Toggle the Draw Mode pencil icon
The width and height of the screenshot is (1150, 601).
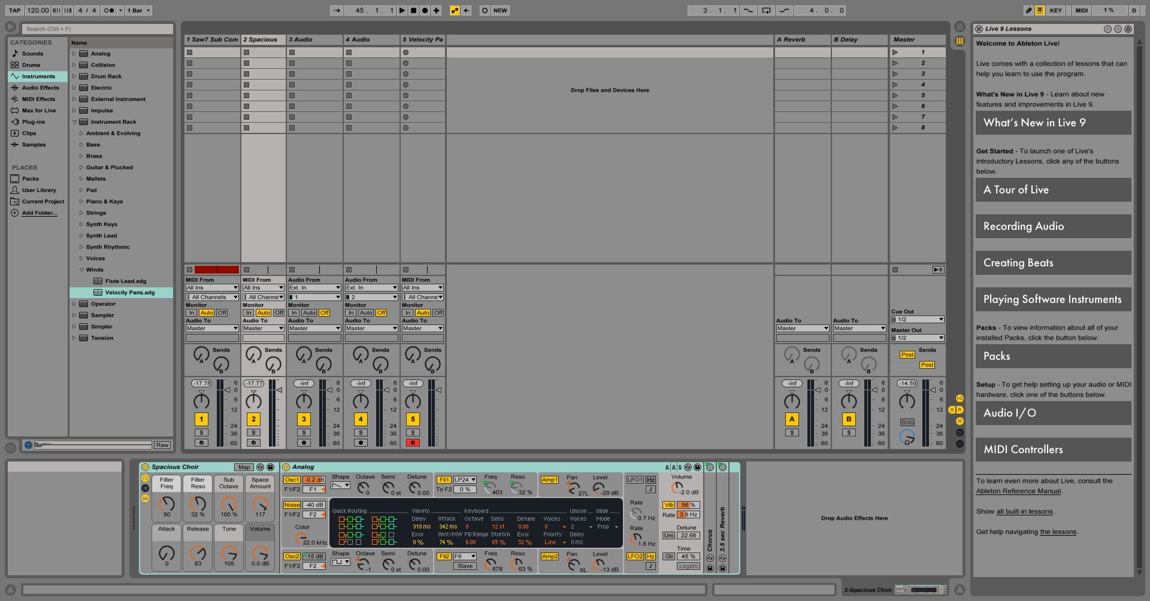coord(1028,10)
